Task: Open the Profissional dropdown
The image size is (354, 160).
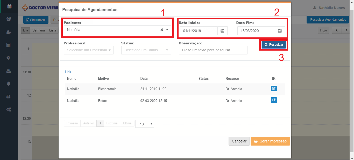Action: click(x=88, y=50)
